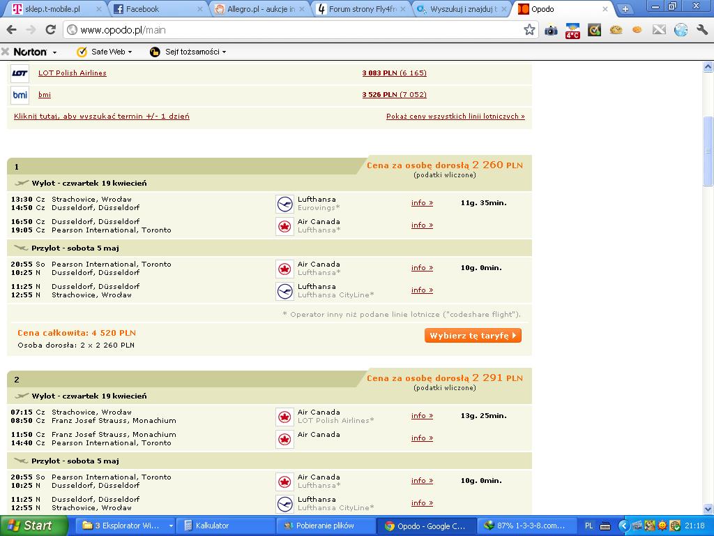Image resolution: width=714 pixels, height=536 pixels.
Task: Open Pobieranie plików taskbar window
Action: (325, 526)
